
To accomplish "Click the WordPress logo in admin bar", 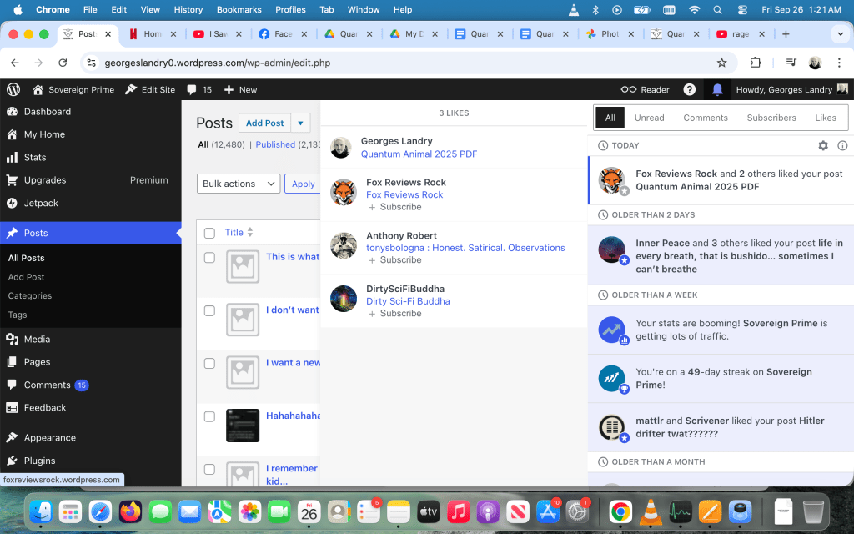I will pos(13,89).
